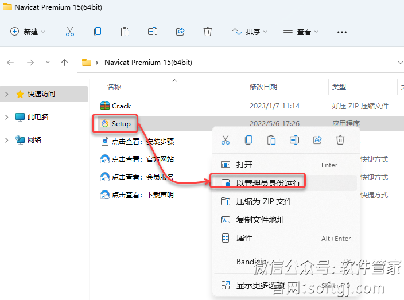Screen dimensions: 404x300
Task: Choose 复制文件地址 from the context menu
Action: [285, 220]
